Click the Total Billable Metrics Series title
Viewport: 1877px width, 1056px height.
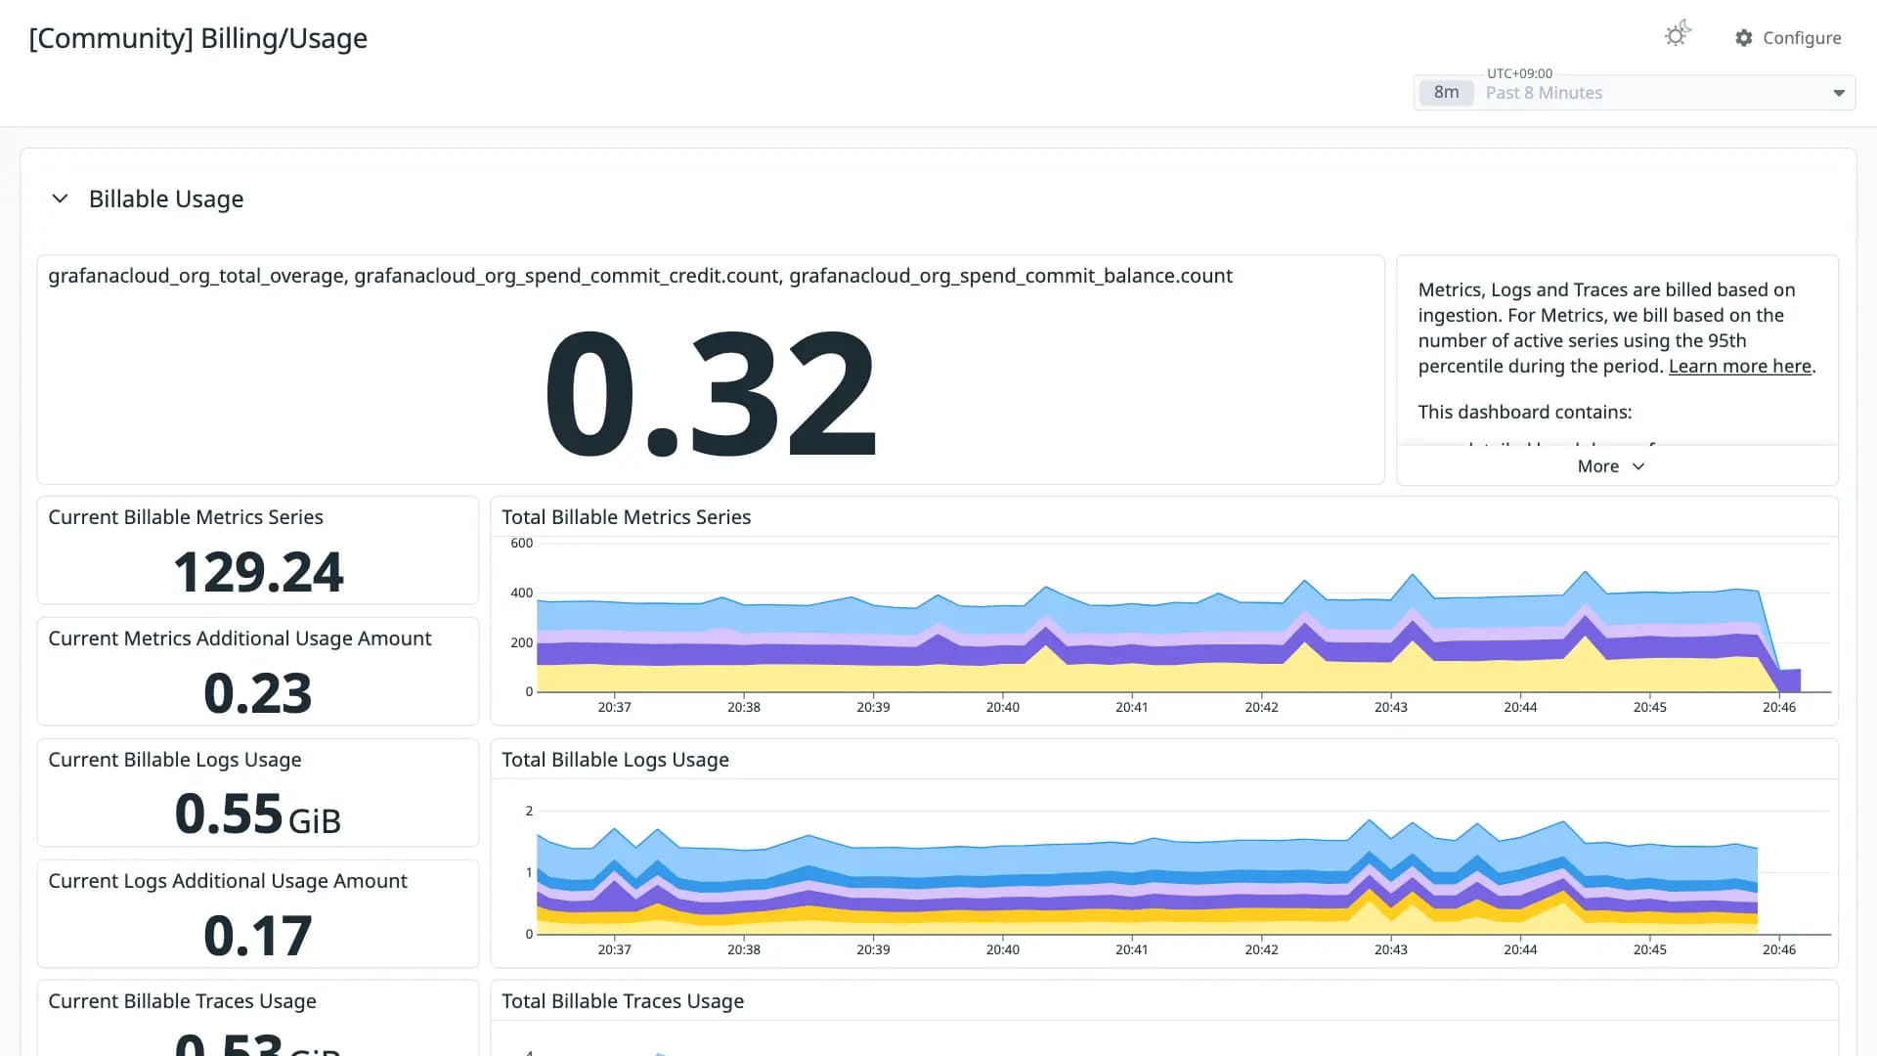pyautogui.click(x=627, y=517)
